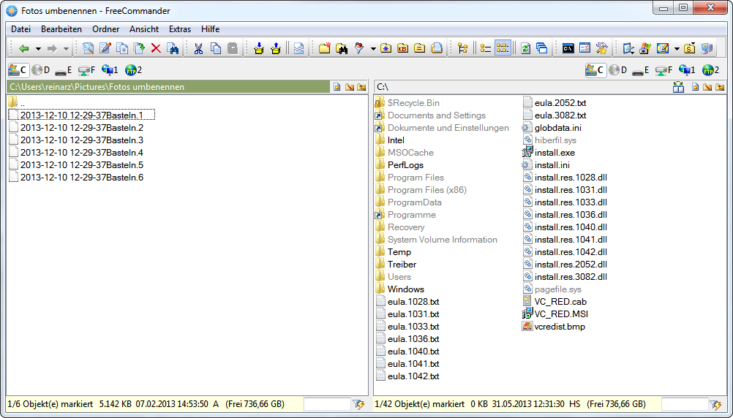This screenshot has height=418, width=733.
Task: Open the Extras menu
Action: pos(180,29)
